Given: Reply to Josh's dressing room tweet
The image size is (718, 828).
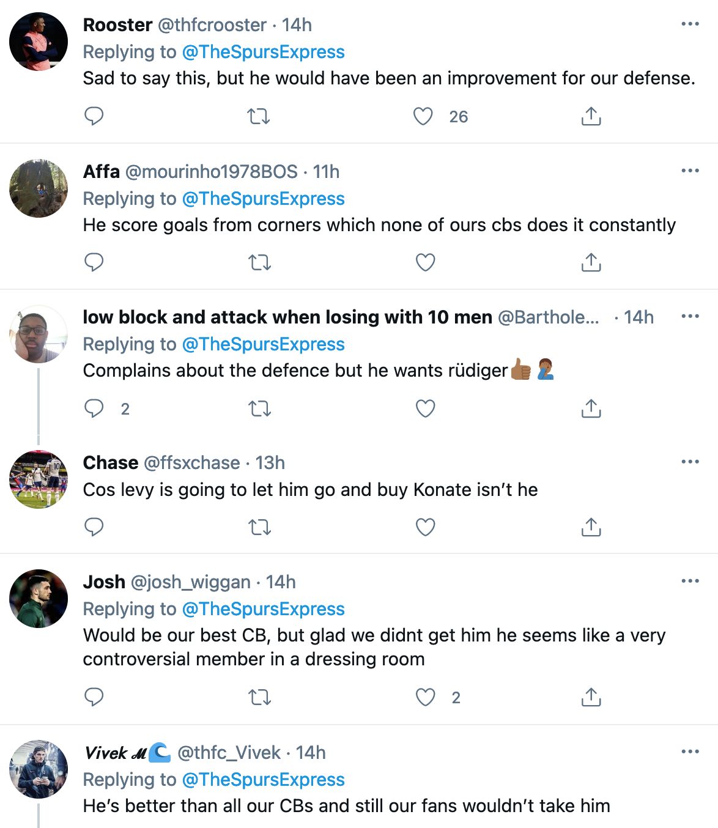Looking at the screenshot, I should 94,697.
